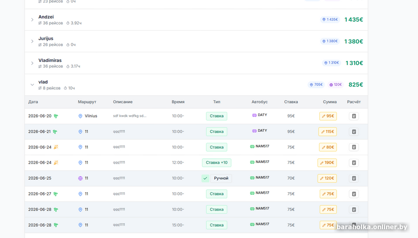Click Jurijus's 1 380€ route badge
The height and width of the screenshot is (238, 418).
330,41
